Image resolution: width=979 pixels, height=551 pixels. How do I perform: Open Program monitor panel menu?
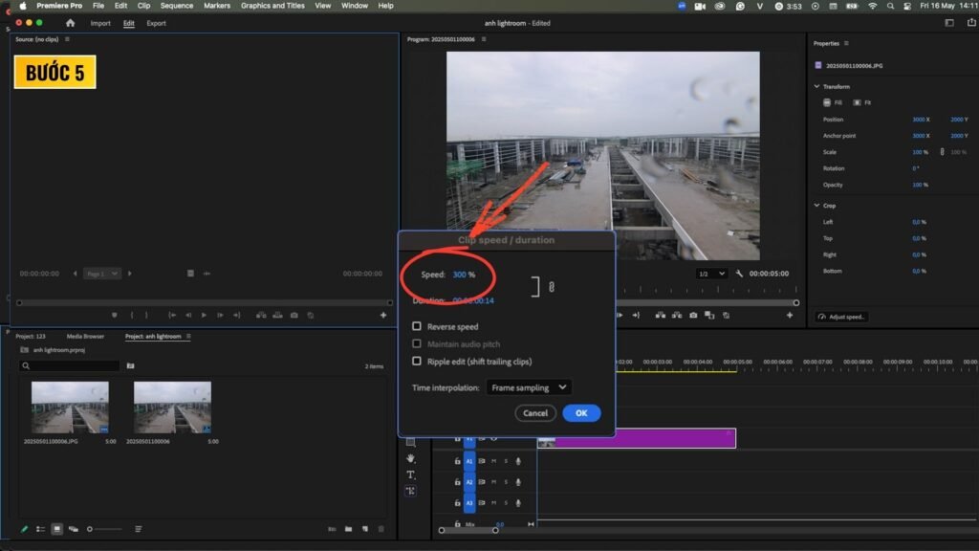click(484, 39)
